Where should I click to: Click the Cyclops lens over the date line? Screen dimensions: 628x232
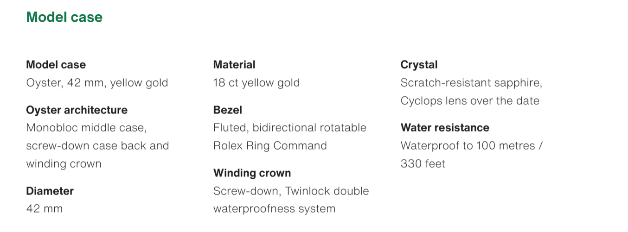click(470, 101)
